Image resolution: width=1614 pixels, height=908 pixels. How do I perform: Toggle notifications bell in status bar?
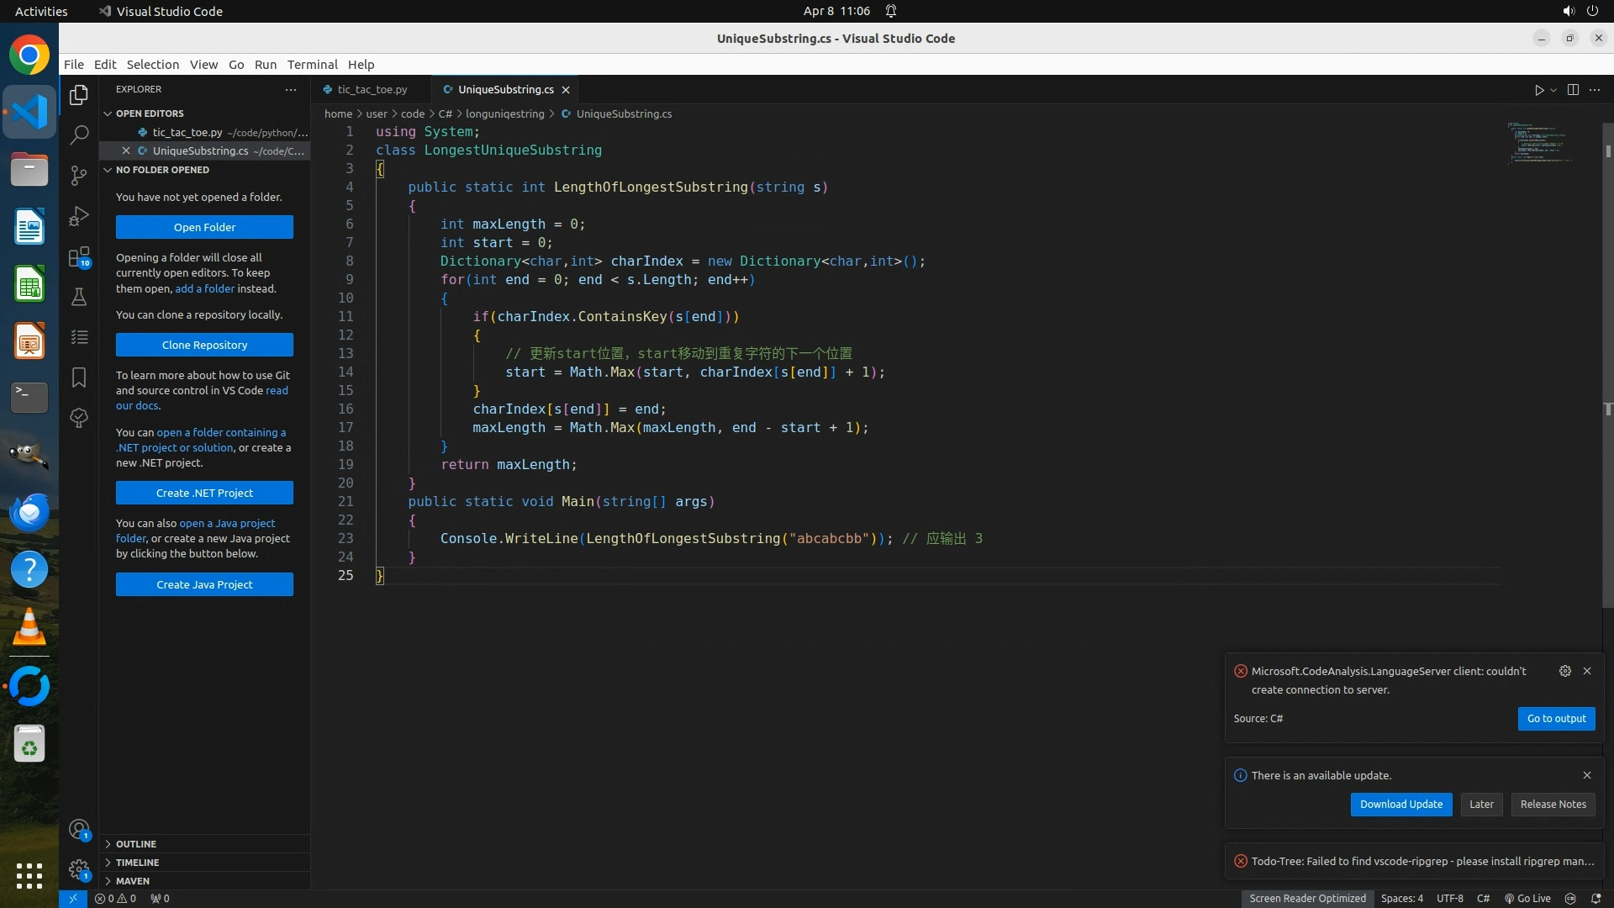click(x=1596, y=898)
